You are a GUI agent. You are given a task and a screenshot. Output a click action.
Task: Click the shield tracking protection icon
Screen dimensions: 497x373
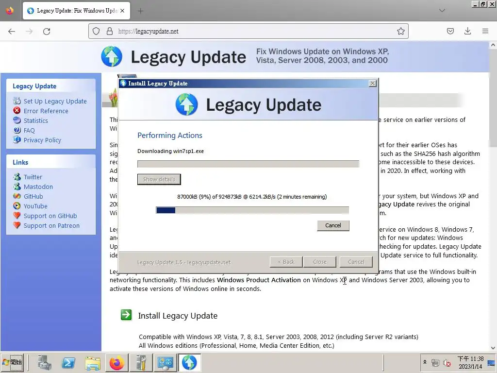[96, 31]
